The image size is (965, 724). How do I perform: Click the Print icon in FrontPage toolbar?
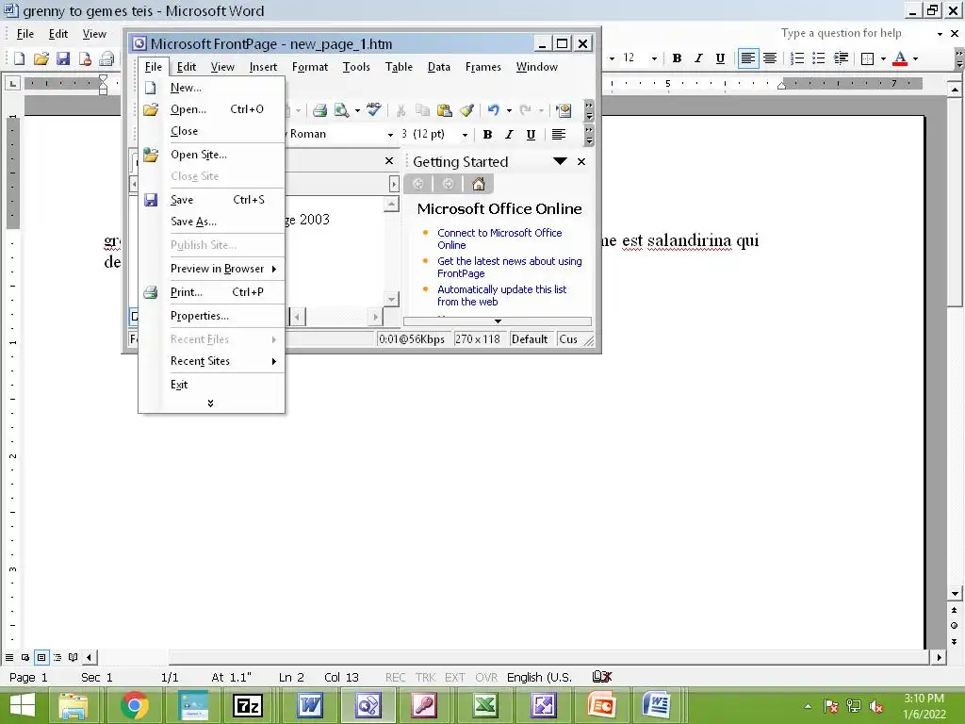coord(319,111)
